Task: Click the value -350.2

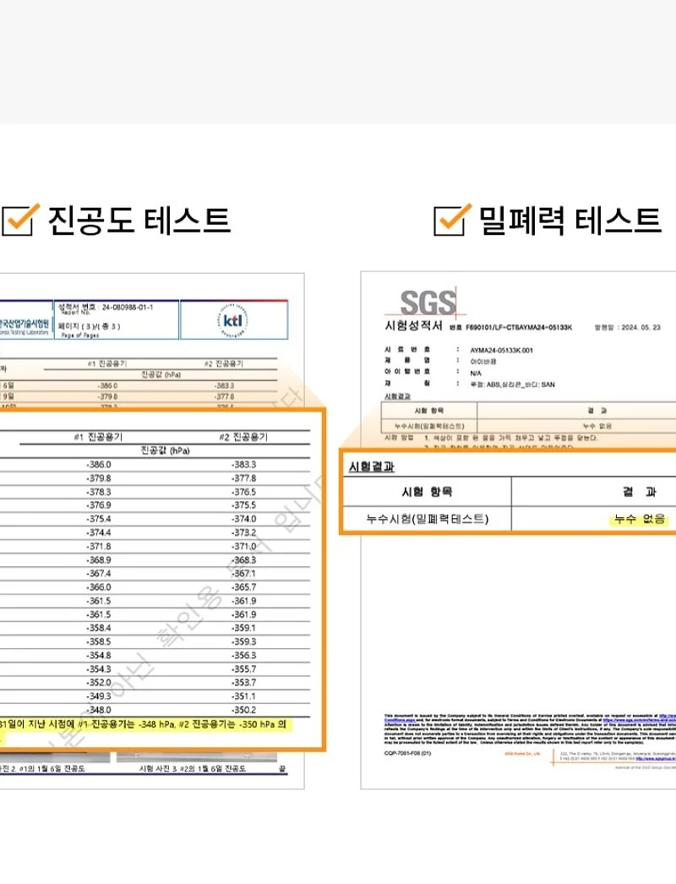Action: (243, 711)
